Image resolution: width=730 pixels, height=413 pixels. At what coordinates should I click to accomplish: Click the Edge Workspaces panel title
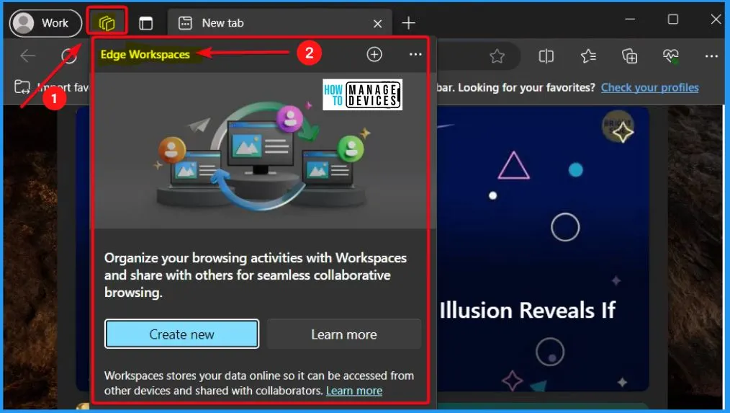pyautogui.click(x=145, y=55)
